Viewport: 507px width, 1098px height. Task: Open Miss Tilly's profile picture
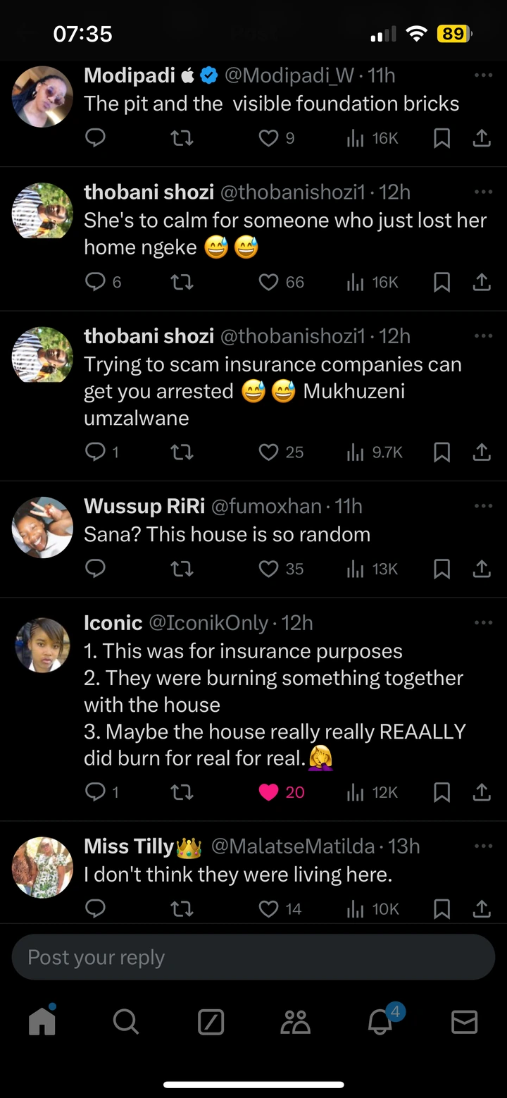(42, 867)
